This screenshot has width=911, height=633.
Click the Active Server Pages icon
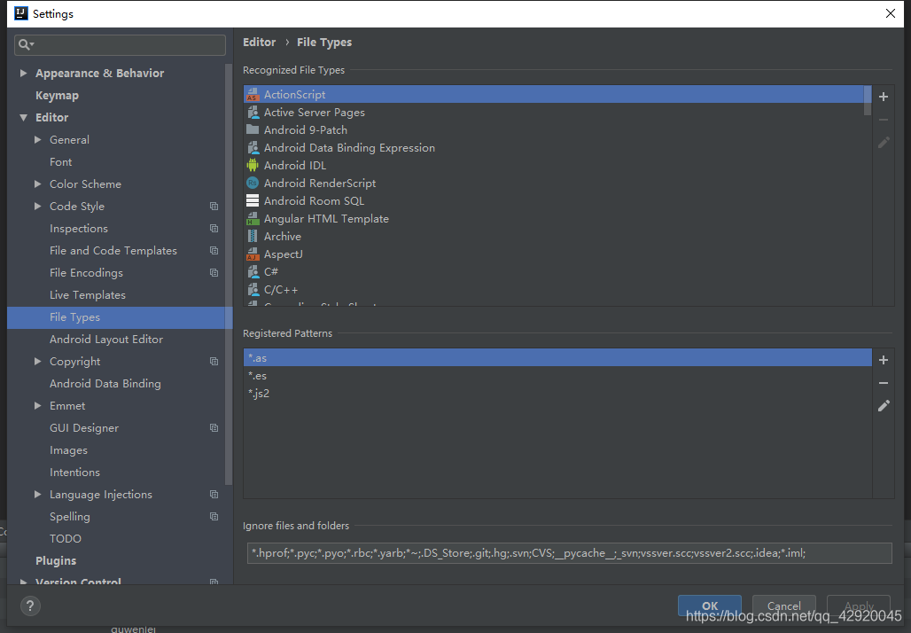[x=253, y=113]
